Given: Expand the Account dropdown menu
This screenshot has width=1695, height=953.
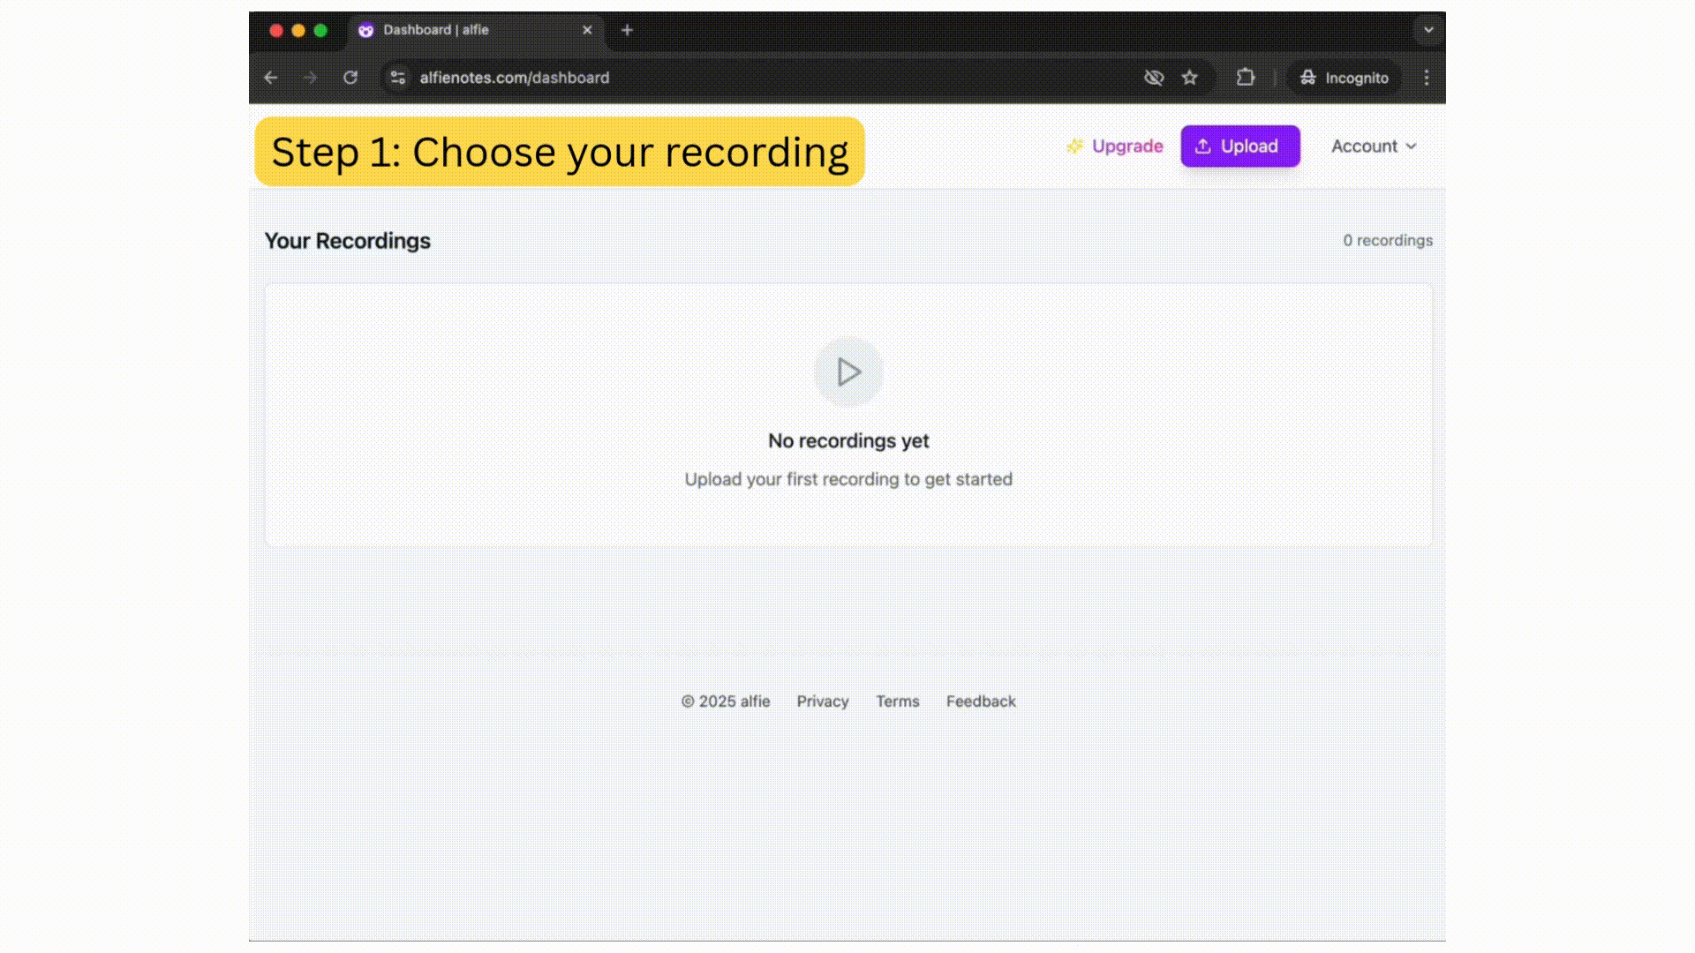Looking at the screenshot, I should [1373, 146].
